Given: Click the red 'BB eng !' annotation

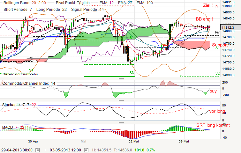Looking at the screenshot, I should [x=204, y=19].
